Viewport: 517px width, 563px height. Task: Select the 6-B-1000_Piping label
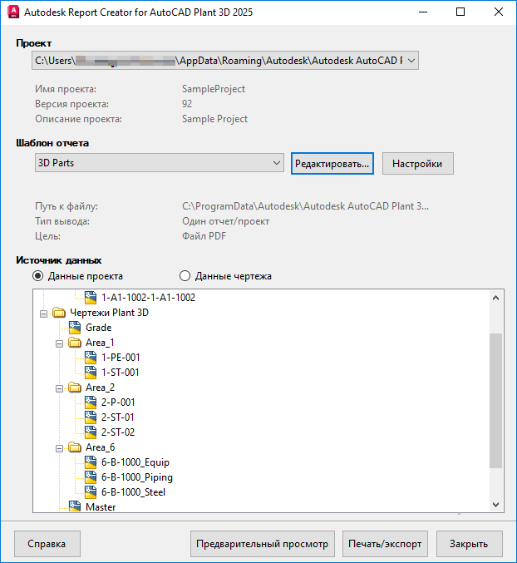point(136,477)
